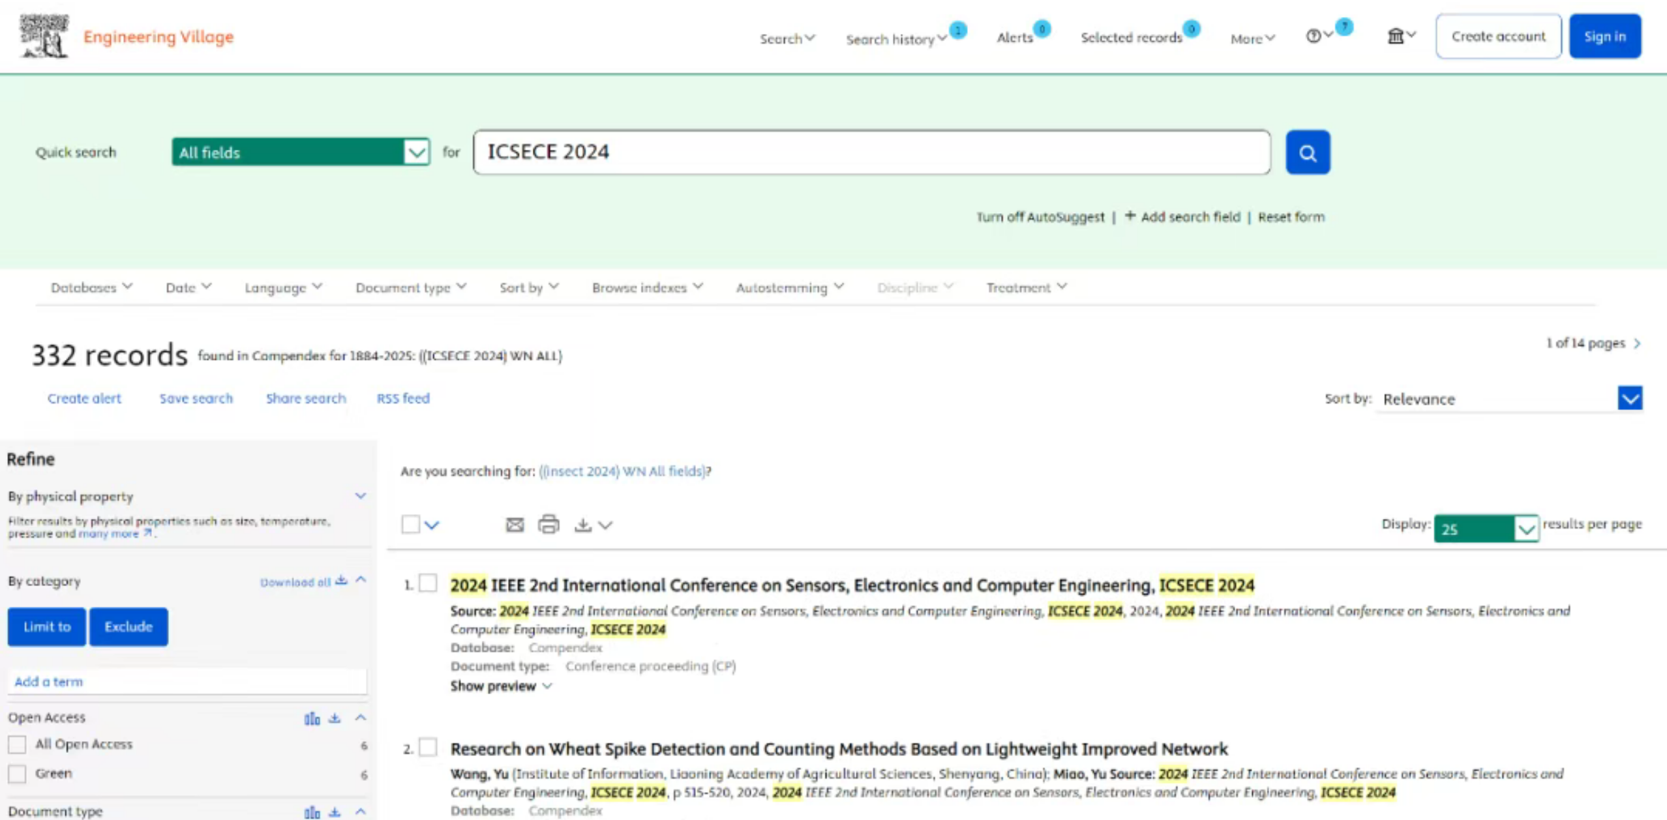The height and width of the screenshot is (820, 1667).
Task: Click the Exclude button
Action: [x=128, y=627]
